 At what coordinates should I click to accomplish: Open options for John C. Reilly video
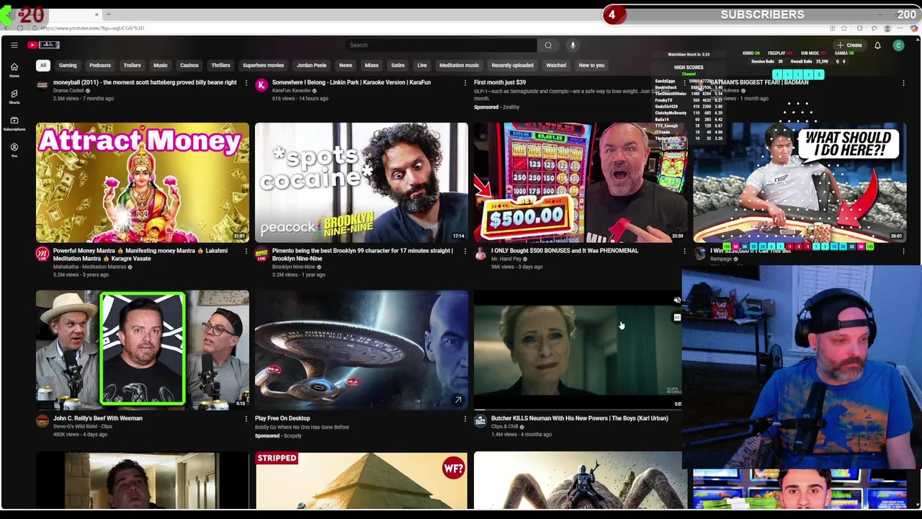coord(246,419)
